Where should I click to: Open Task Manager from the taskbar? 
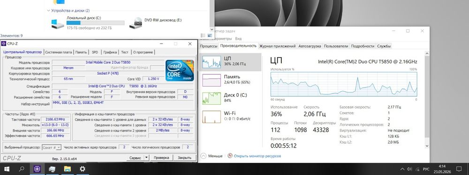[x=52, y=169]
